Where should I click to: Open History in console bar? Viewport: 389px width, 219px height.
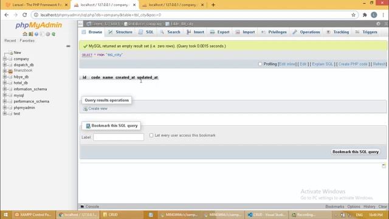(x=369, y=207)
